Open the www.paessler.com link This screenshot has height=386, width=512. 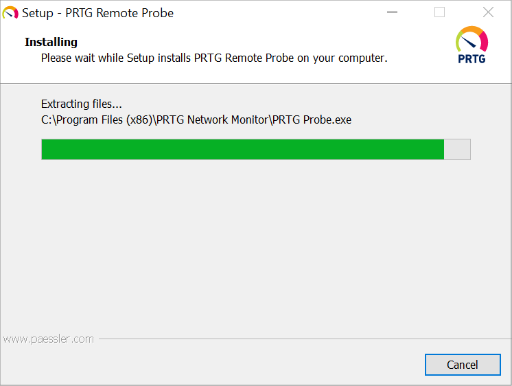[48, 339]
